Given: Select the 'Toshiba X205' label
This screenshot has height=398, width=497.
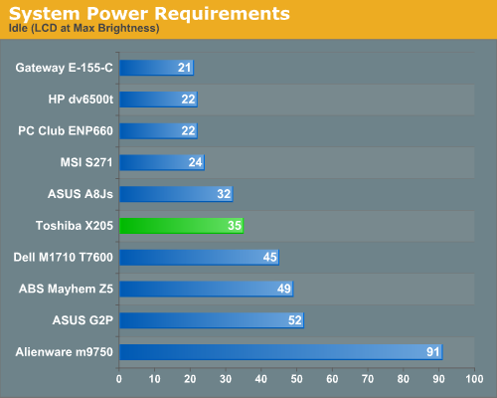Looking at the screenshot, I should (75, 226).
